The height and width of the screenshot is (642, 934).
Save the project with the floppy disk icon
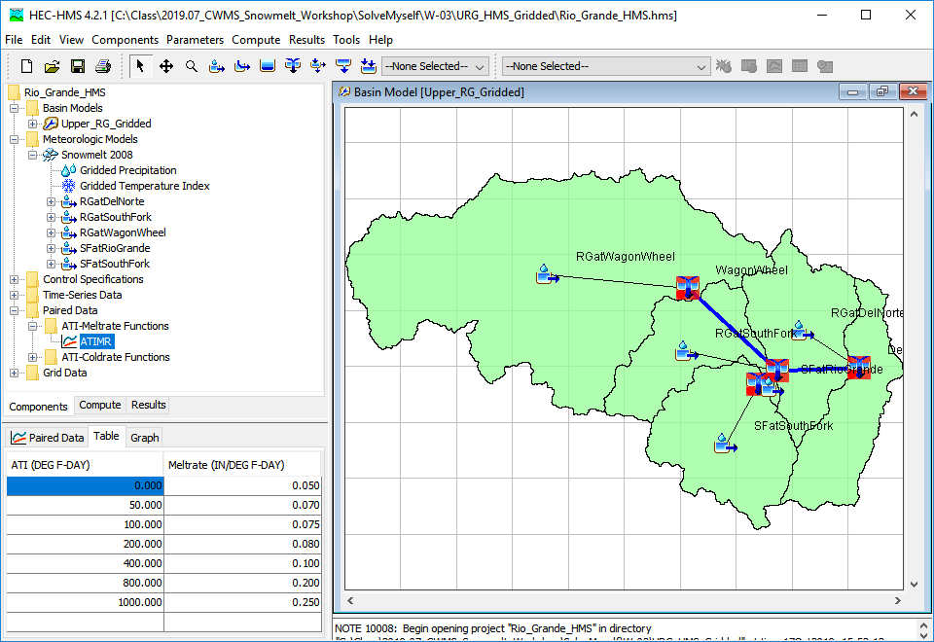[78, 66]
